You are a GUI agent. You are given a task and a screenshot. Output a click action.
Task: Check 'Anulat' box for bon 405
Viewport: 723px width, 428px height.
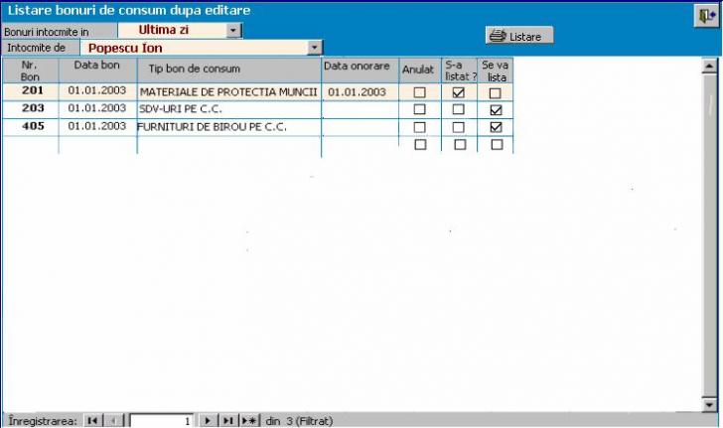419,127
